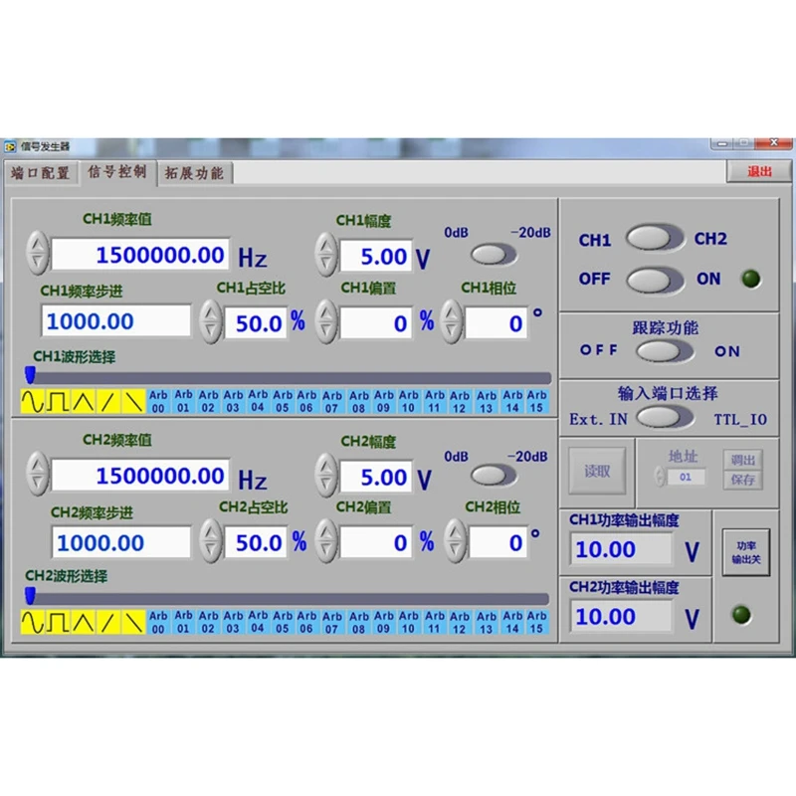Open the 拓展功能 extended functions tab

194,173
